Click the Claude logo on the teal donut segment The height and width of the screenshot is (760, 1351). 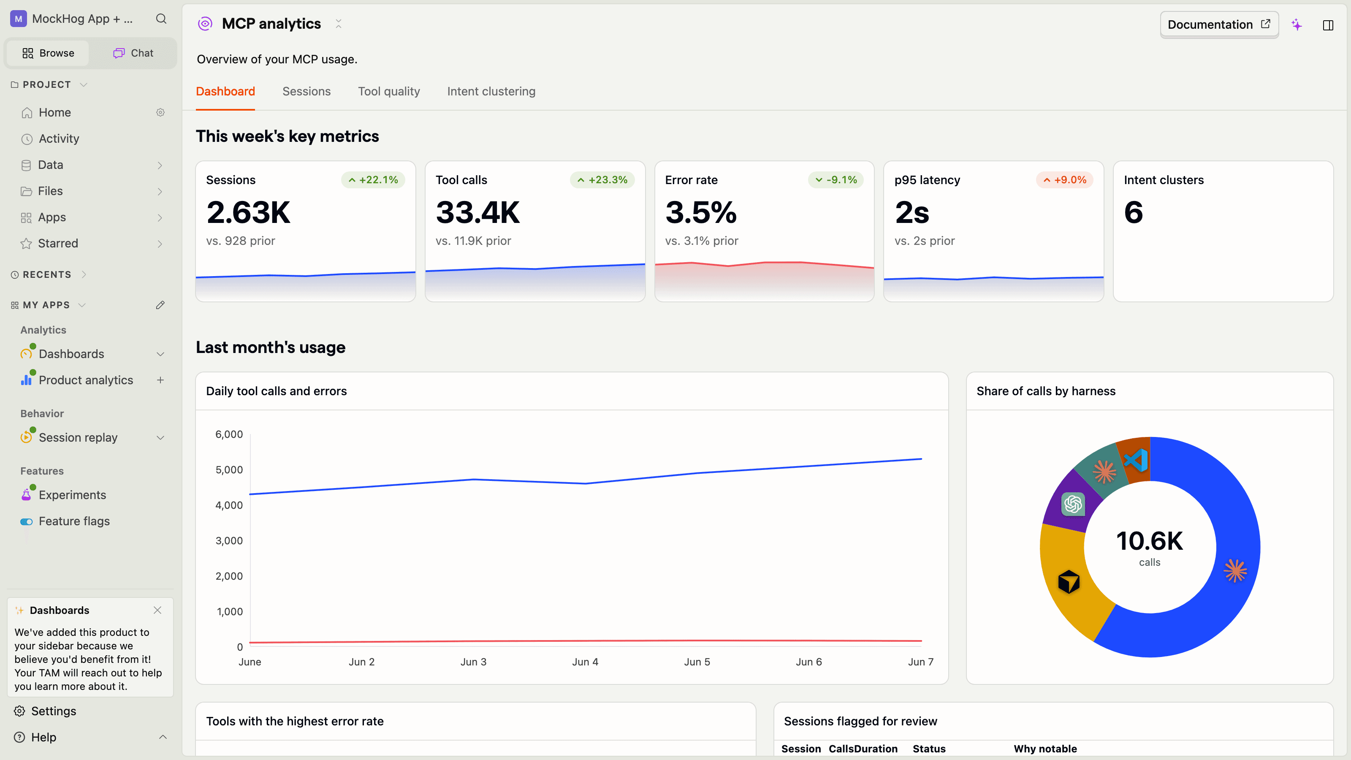1104,472
